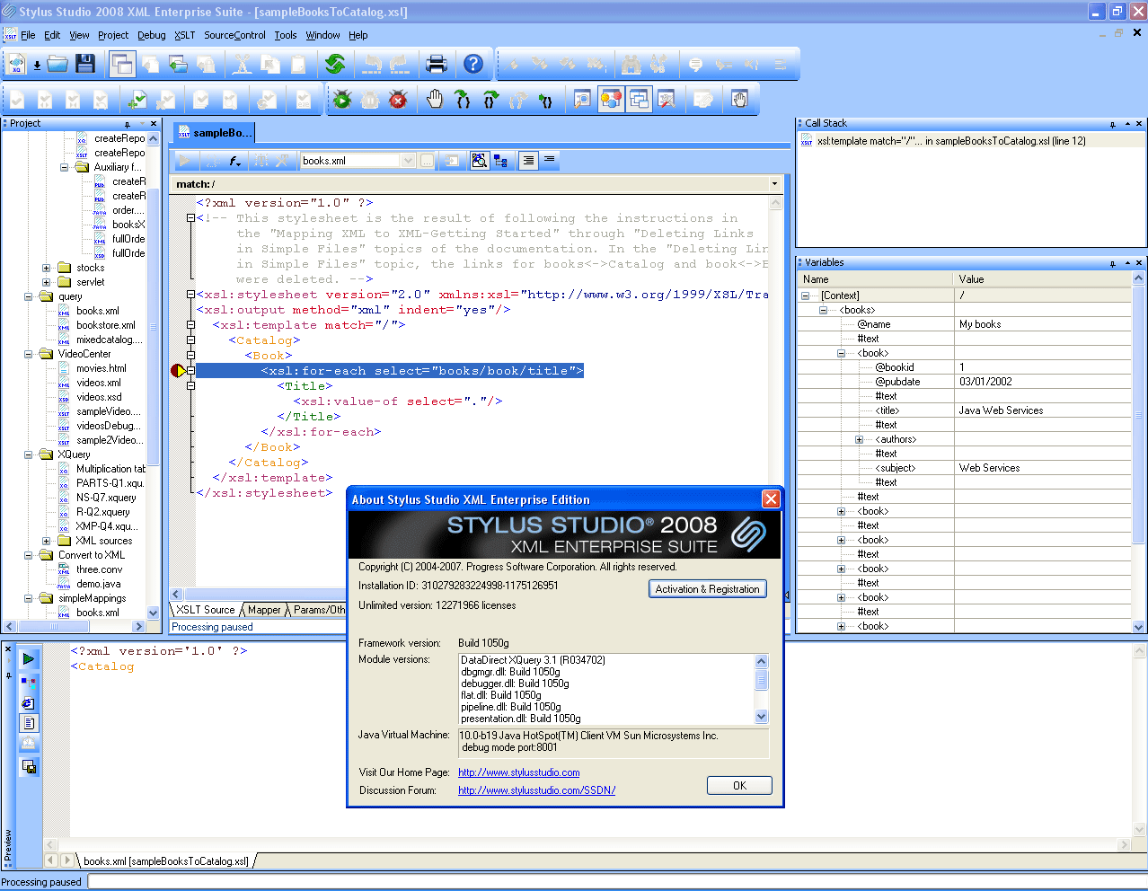This screenshot has width=1148, height=891.
Task: Toggle the text view button in Preview pane
Action: pyautogui.click(x=29, y=723)
